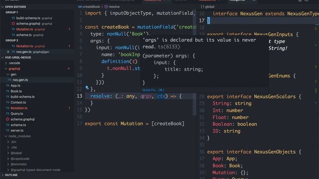Click the ctx parameter on line 13

tap(161, 96)
